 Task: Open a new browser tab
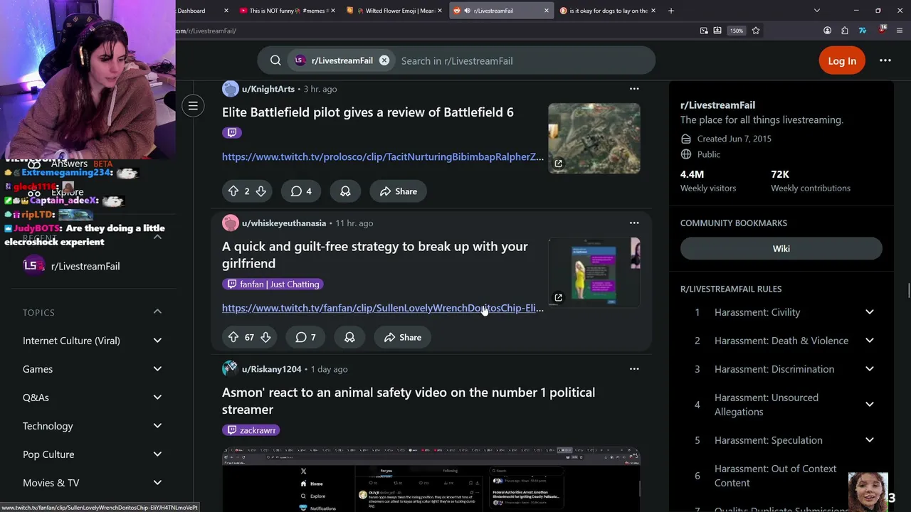point(670,11)
